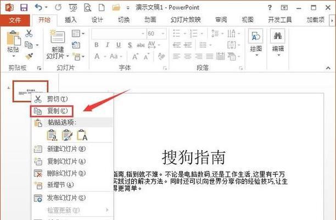Toggle text Shadow S button
This screenshot has width=336, height=220.
point(130,45)
